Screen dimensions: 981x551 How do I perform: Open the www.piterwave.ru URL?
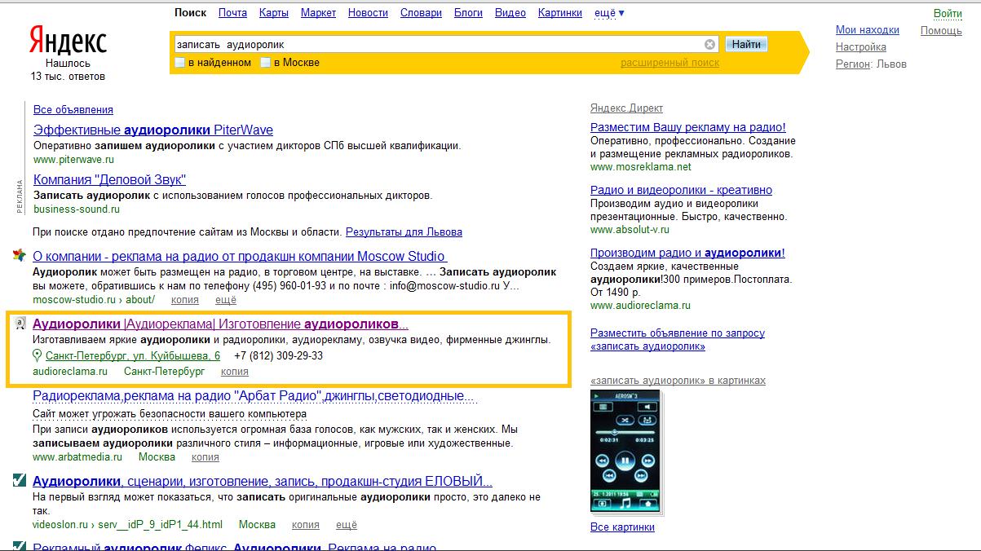pyautogui.click(x=73, y=160)
